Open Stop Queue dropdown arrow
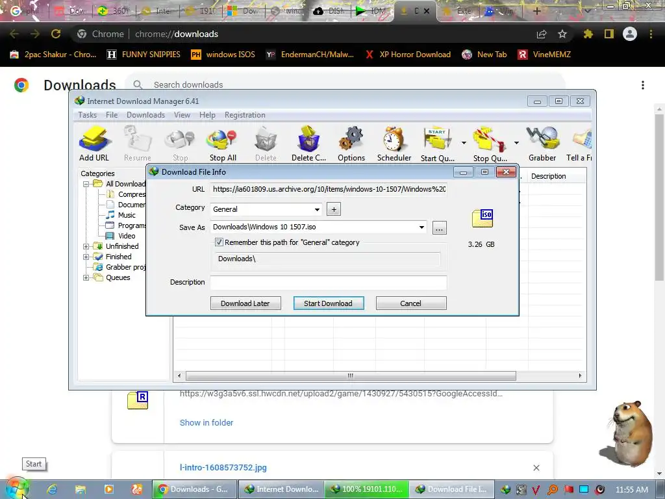 pos(516,143)
